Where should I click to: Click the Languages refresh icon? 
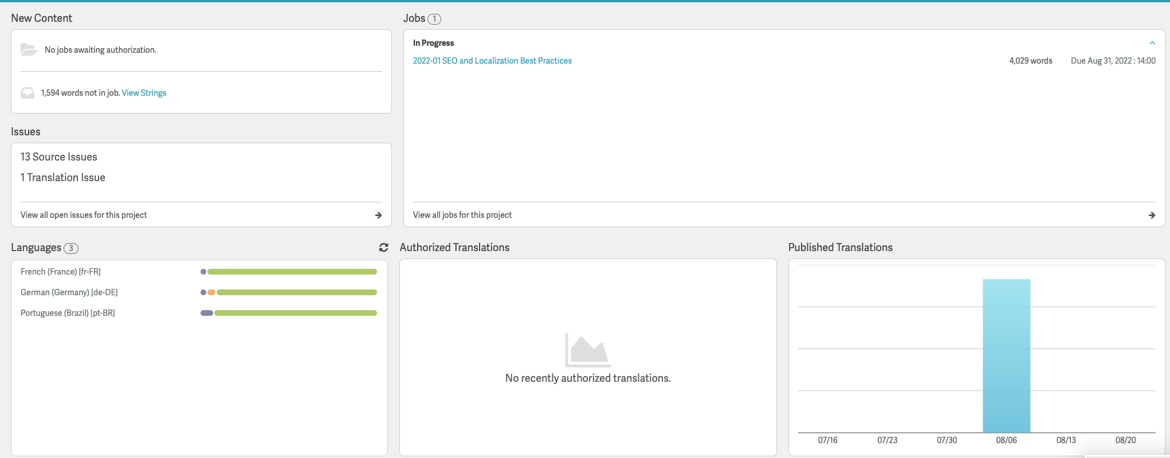click(x=383, y=248)
